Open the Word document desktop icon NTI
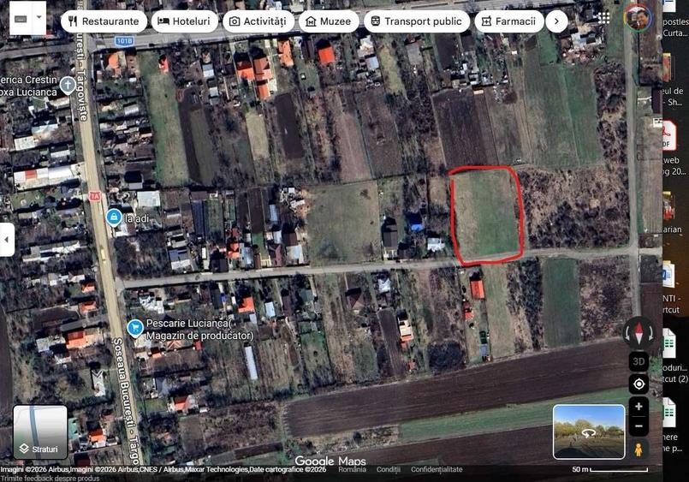This screenshot has width=689, height=482. pos(668,276)
